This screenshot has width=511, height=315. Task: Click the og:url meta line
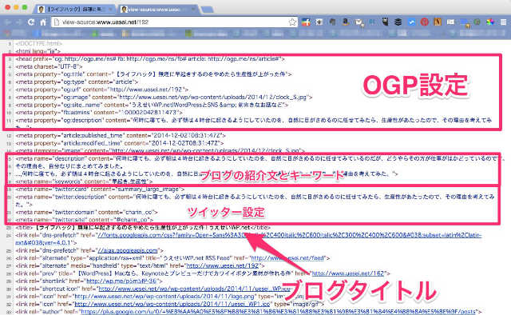[x=102, y=90]
